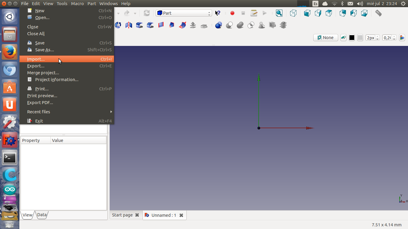
Task: Open the Part workbench selector dropdown
Action: pos(184,13)
